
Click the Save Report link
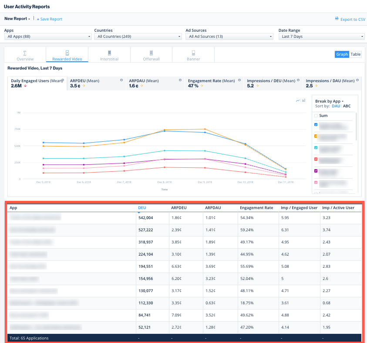[x=50, y=19]
